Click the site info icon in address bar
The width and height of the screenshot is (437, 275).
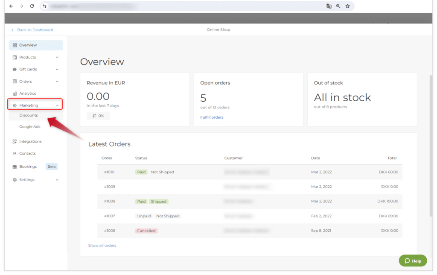tap(44, 6)
